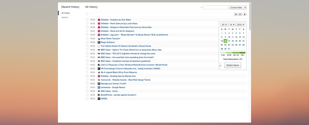The height and width of the screenshot is (125, 309).
Task: Click the Bored Panda favicon beside pandas against boredom
Action: click(99, 95)
